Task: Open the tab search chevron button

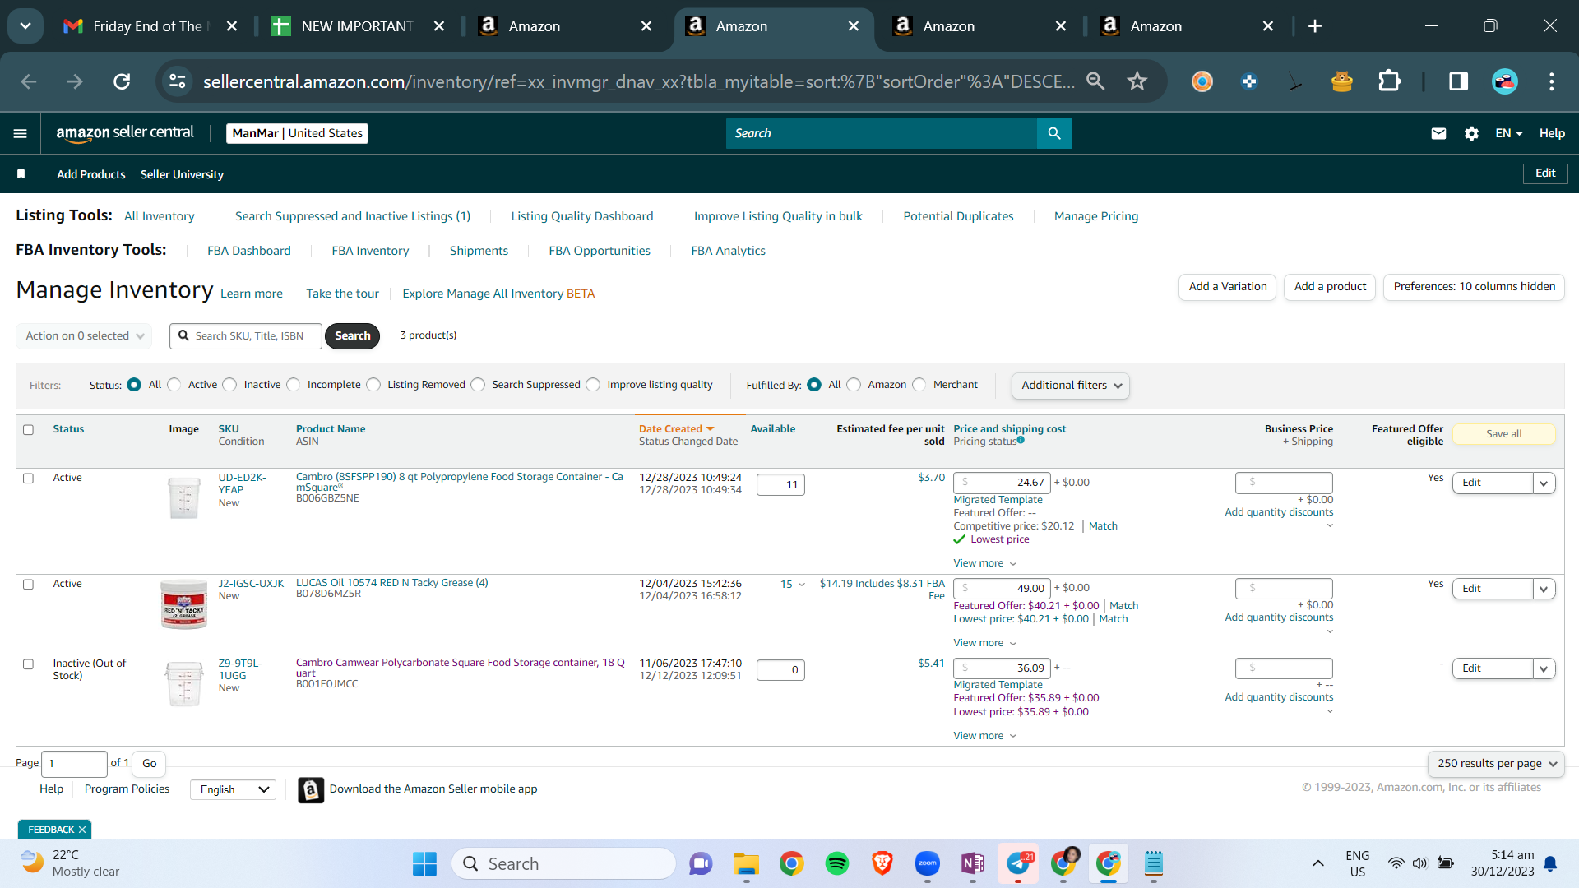Action: click(x=25, y=26)
